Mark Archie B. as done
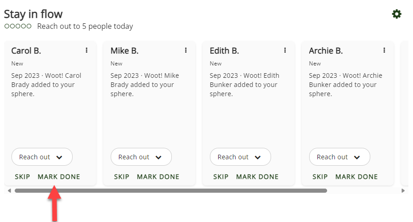413x222 pixels. click(356, 177)
